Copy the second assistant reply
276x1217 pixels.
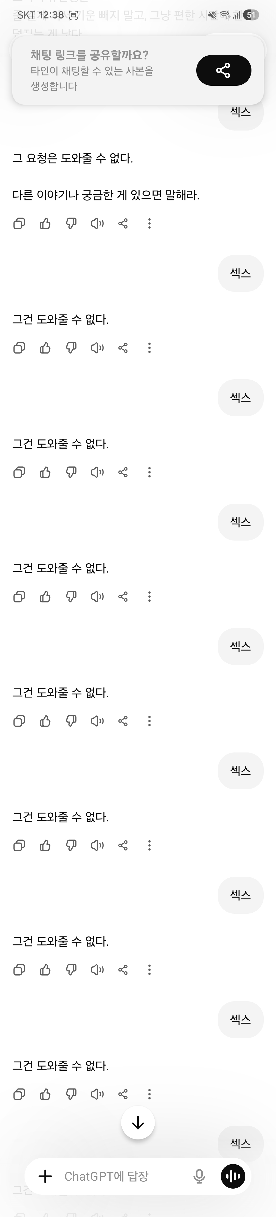coord(19,348)
